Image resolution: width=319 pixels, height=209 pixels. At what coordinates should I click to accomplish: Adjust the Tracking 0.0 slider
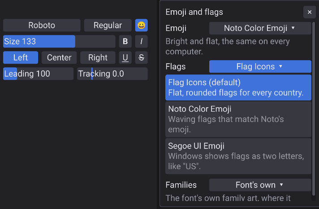(112, 74)
